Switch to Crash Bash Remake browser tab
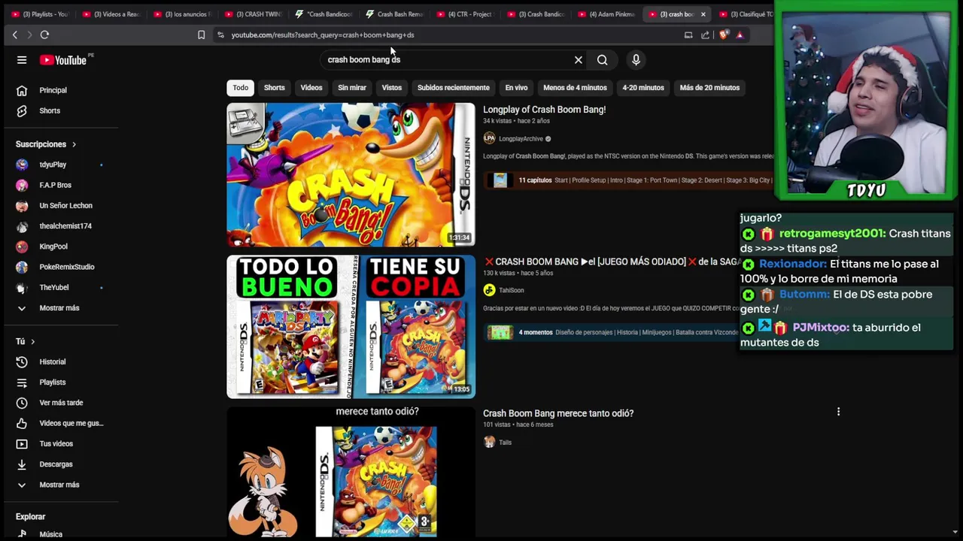 395,14
